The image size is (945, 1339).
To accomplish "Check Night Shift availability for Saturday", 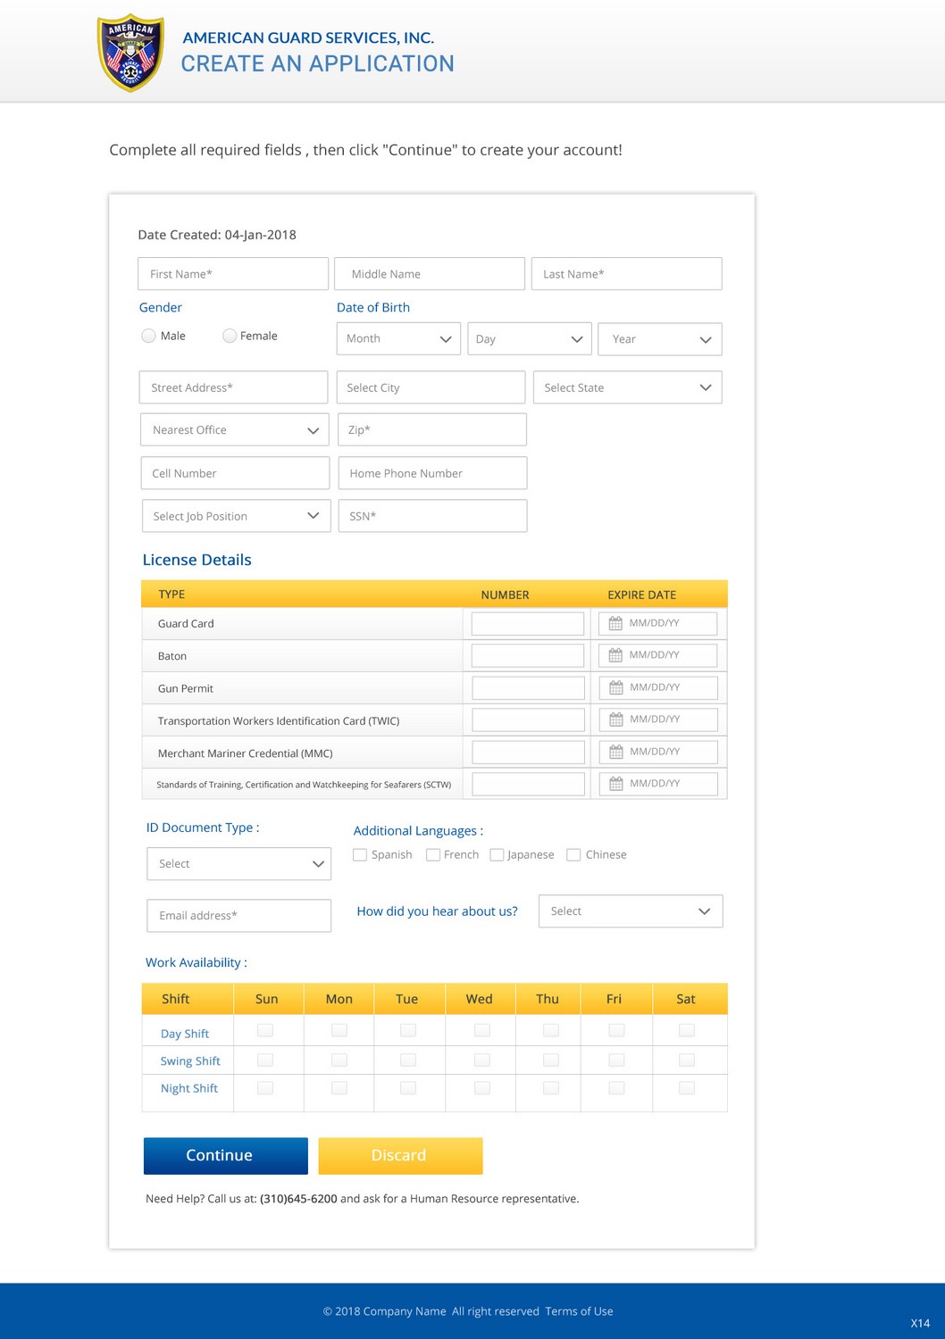I will tap(686, 1088).
